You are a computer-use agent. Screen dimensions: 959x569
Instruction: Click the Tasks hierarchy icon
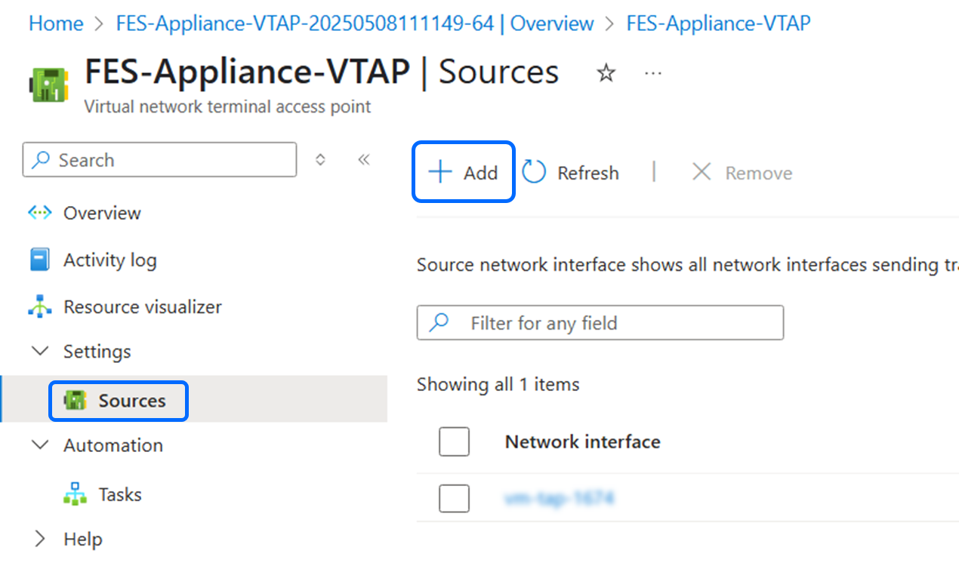pyautogui.click(x=75, y=494)
